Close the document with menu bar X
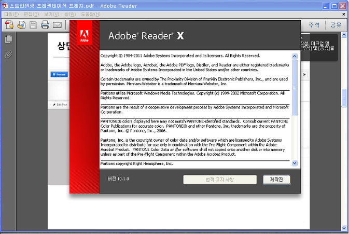Viewport: 349px width, 234px height. [x=344, y=14]
